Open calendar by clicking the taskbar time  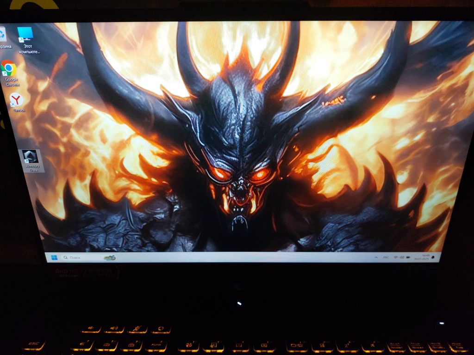[x=425, y=255]
